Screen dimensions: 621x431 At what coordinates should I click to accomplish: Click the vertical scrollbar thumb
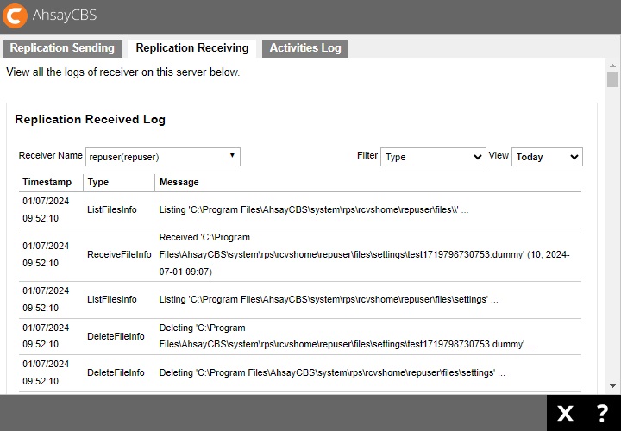612,79
